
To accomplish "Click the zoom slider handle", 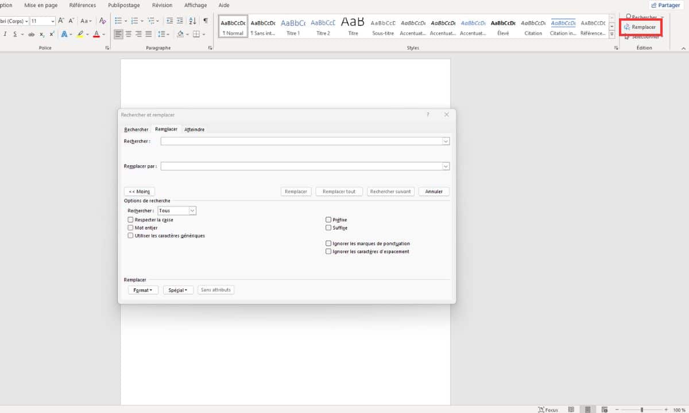I will click(642, 410).
